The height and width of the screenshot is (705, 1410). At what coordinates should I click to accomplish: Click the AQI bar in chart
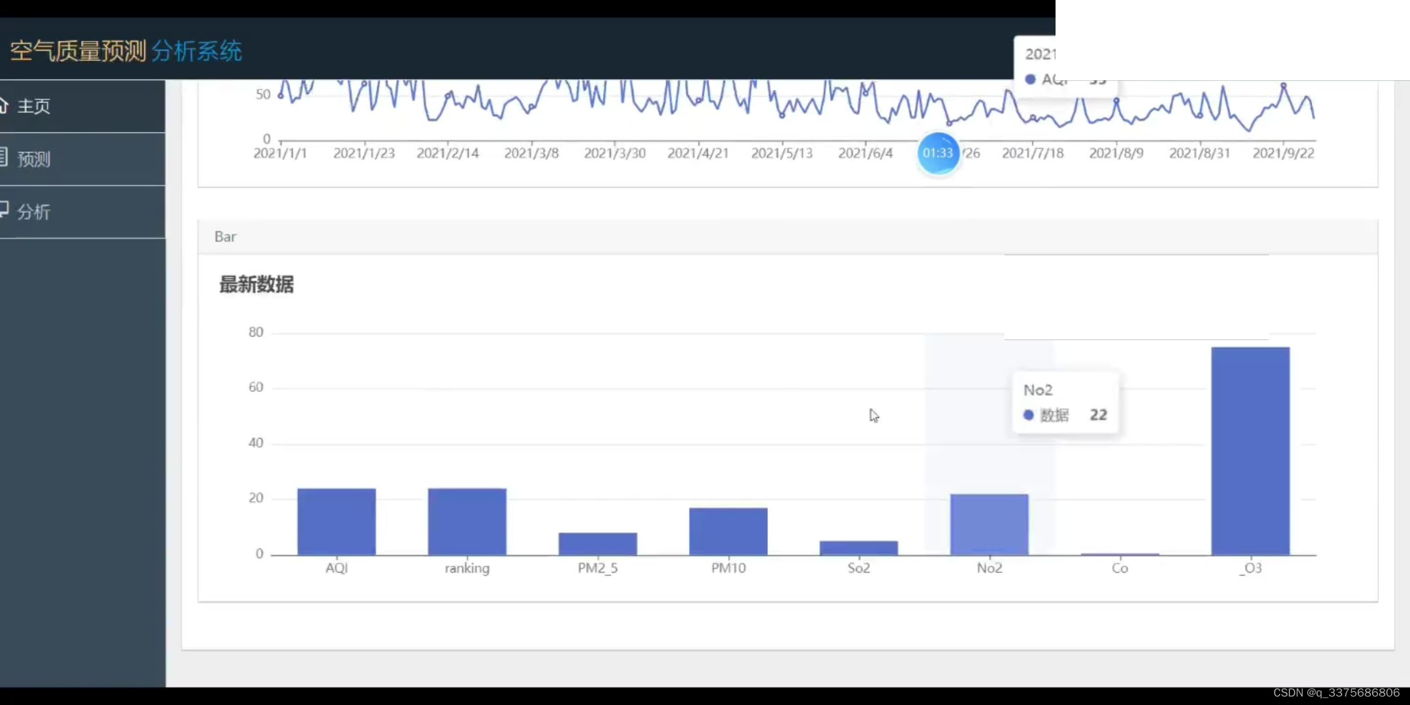click(x=336, y=522)
